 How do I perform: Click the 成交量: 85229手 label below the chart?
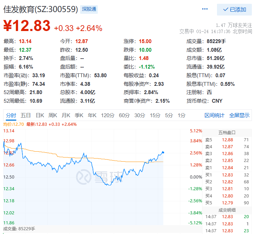click(x=19, y=229)
